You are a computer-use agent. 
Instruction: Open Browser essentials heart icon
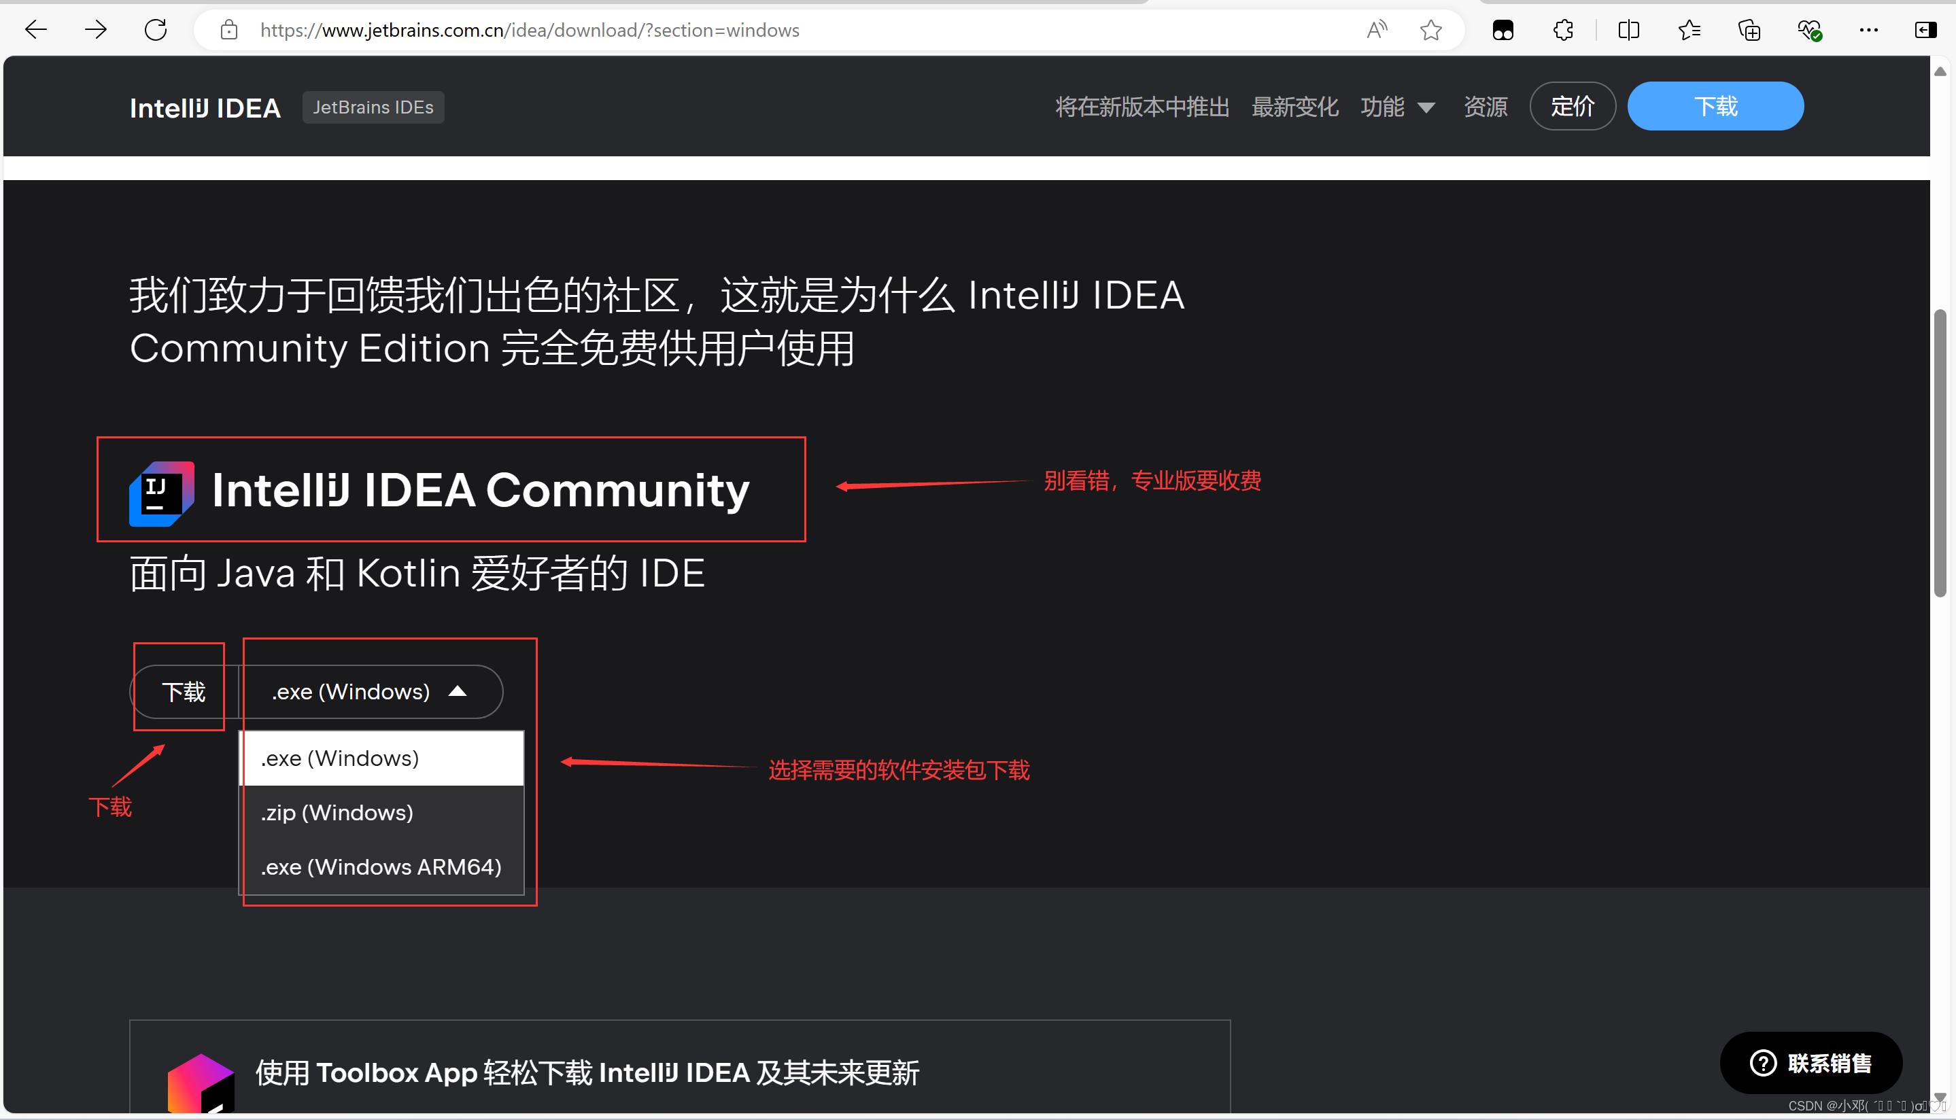point(1810,30)
